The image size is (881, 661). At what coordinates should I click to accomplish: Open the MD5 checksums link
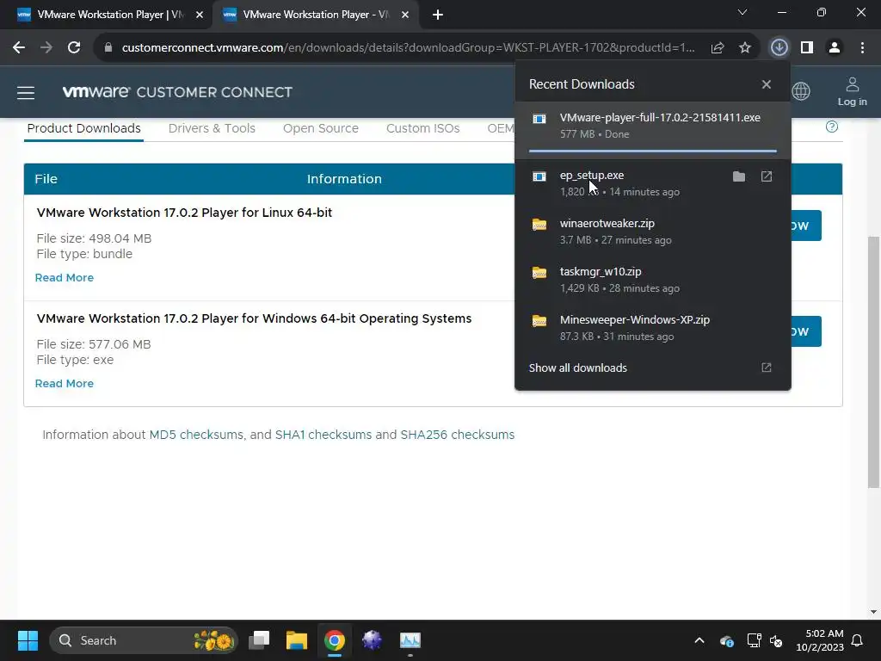point(196,435)
